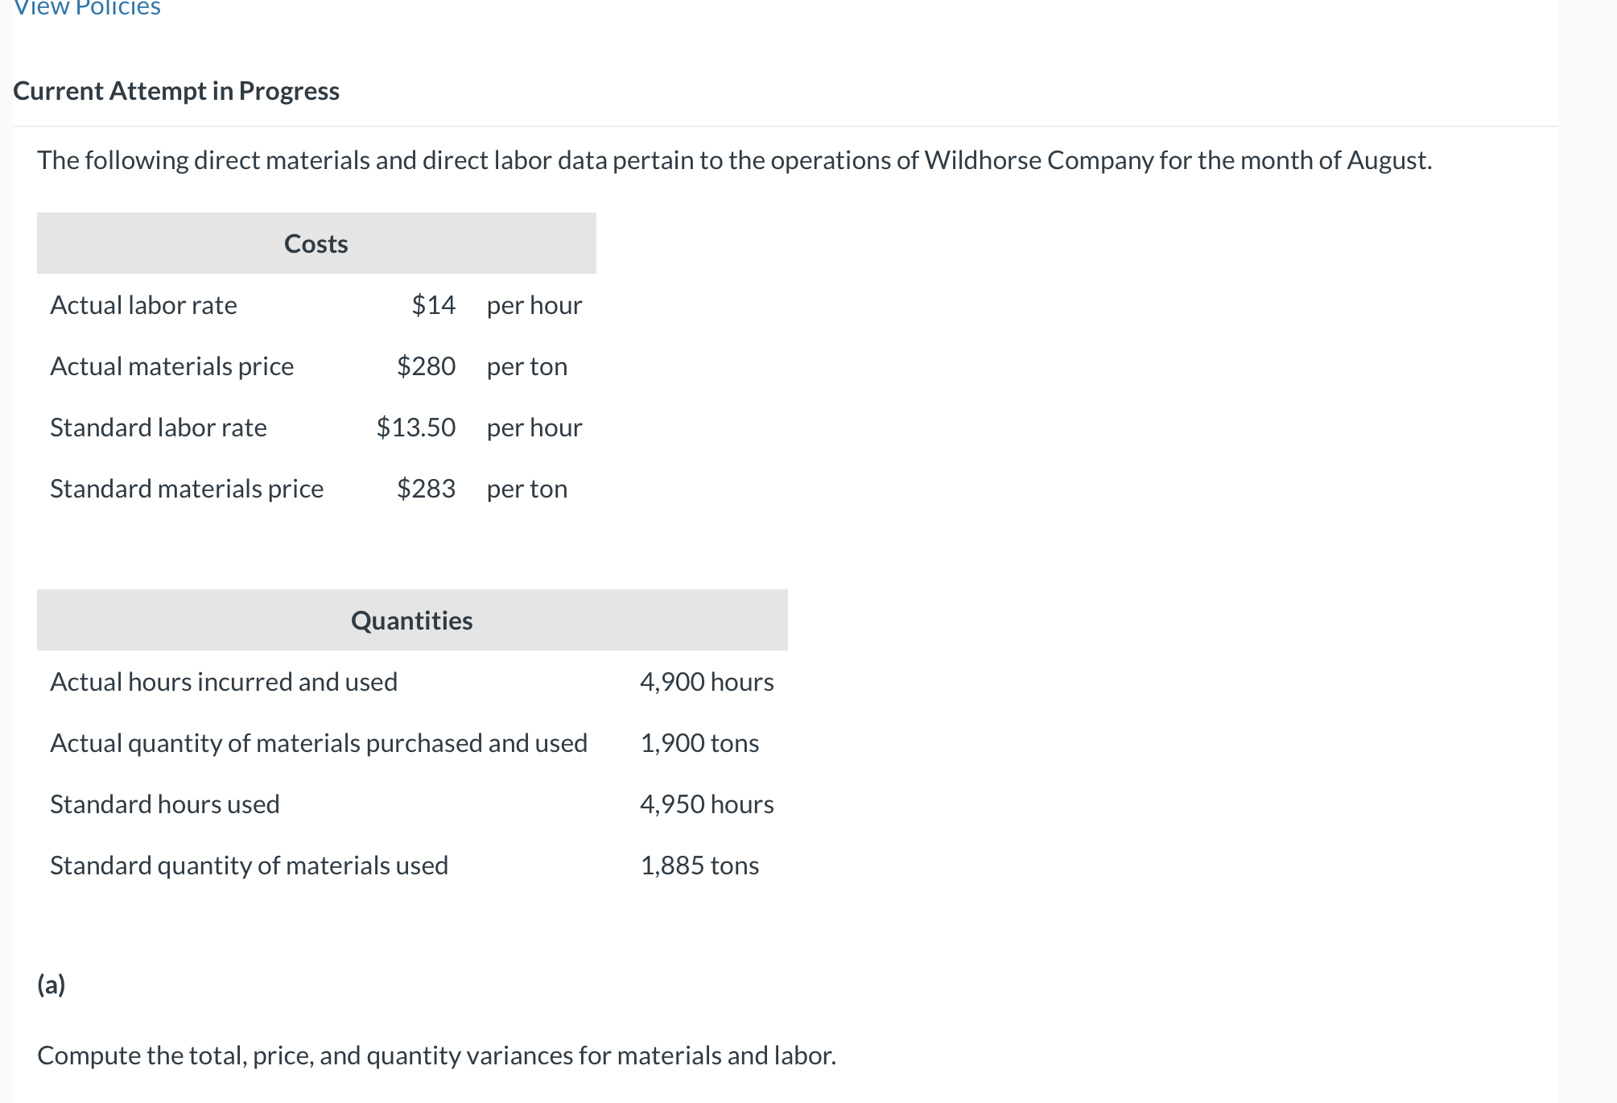The width and height of the screenshot is (1617, 1103).
Task: Click the Current Attempt in Progress heading
Action: pos(175,90)
